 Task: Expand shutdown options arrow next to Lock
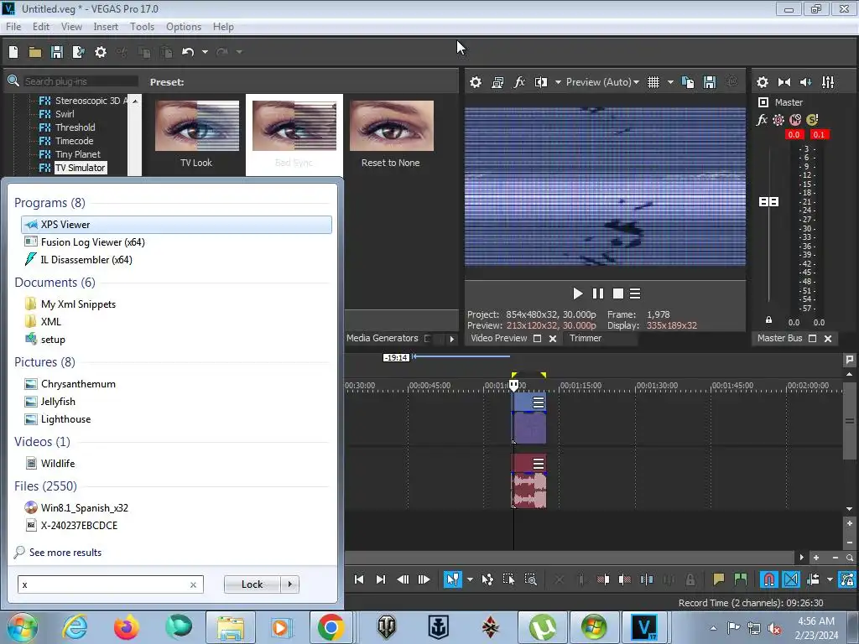click(x=289, y=584)
